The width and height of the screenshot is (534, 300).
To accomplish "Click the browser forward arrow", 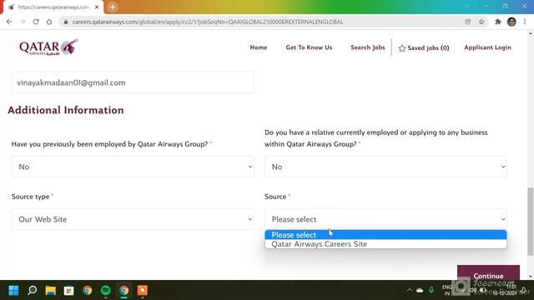I will coord(23,22).
